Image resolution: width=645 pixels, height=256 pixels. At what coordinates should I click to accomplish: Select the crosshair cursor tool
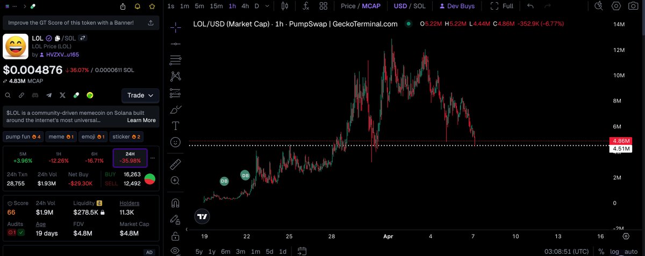point(175,26)
